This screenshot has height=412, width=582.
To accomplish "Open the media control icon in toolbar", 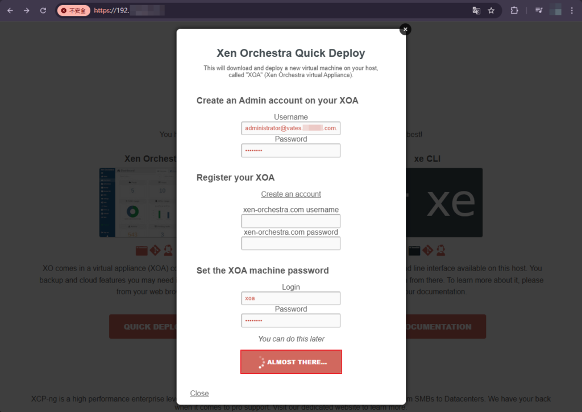I will pyautogui.click(x=539, y=10).
